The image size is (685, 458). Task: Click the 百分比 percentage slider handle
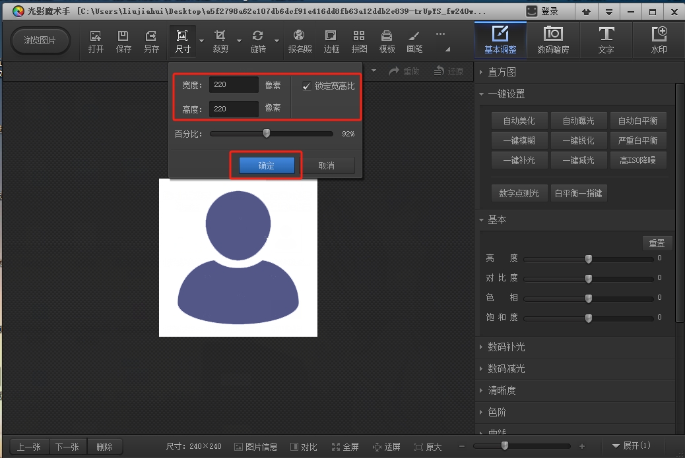click(x=267, y=133)
